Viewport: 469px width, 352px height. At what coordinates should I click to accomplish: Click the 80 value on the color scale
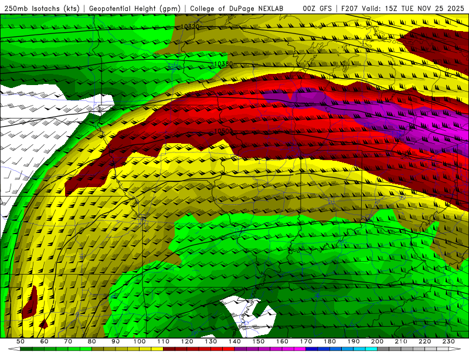click(91, 341)
